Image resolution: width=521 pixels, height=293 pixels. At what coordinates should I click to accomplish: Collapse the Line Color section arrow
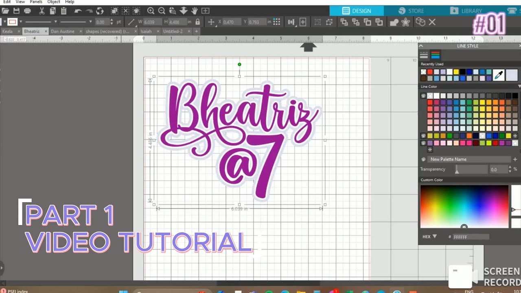point(519,87)
